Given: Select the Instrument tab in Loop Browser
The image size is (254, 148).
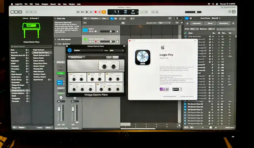Looking at the screenshot, I should pyautogui.click(x=196, y=23).
